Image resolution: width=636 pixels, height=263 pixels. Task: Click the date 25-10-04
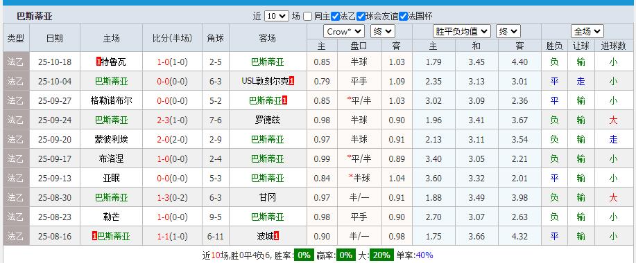pyautogui.click(x=55, y=82)
